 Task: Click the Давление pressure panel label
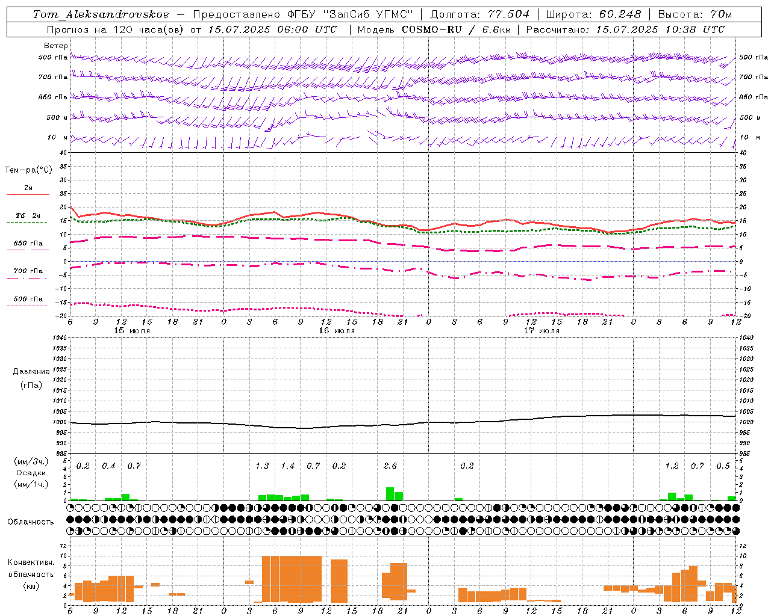coord(31,372)
